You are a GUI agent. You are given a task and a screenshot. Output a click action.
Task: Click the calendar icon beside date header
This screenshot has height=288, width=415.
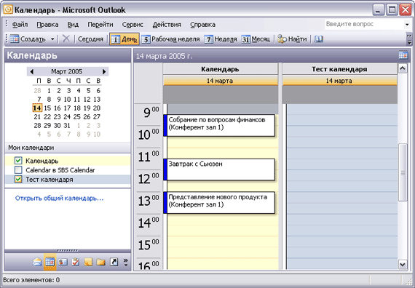point(403,55)
